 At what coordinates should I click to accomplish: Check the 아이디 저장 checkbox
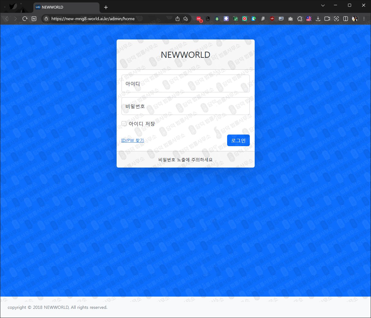pos(124,124)
